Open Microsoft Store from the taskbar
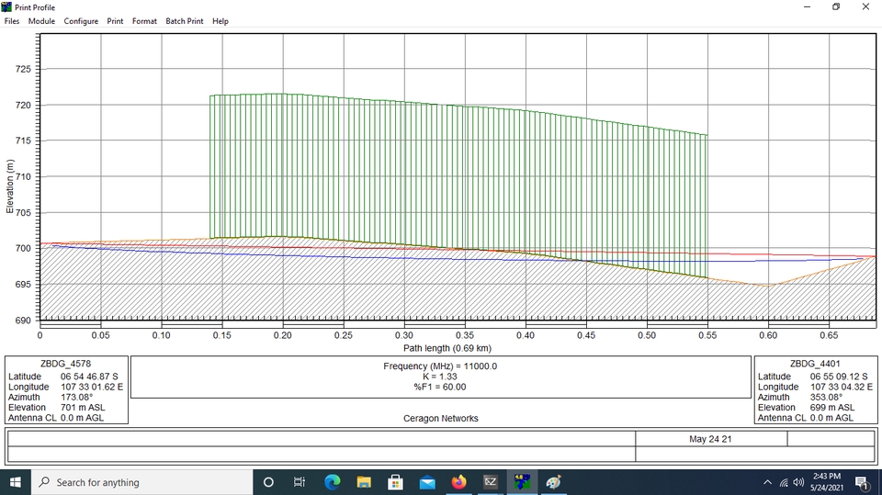This screenshot has width=882, height=495. 395,482
